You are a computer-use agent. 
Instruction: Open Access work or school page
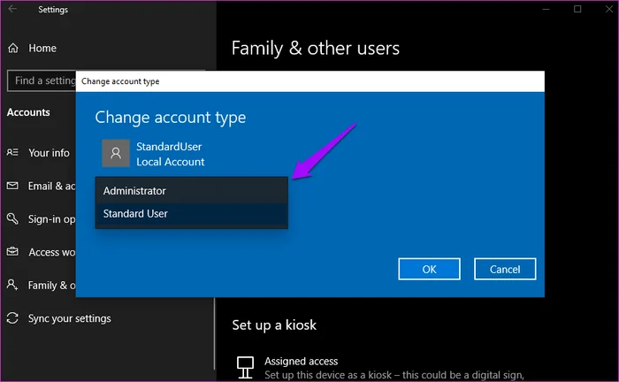pyautogui.click(x=51, y=252)
